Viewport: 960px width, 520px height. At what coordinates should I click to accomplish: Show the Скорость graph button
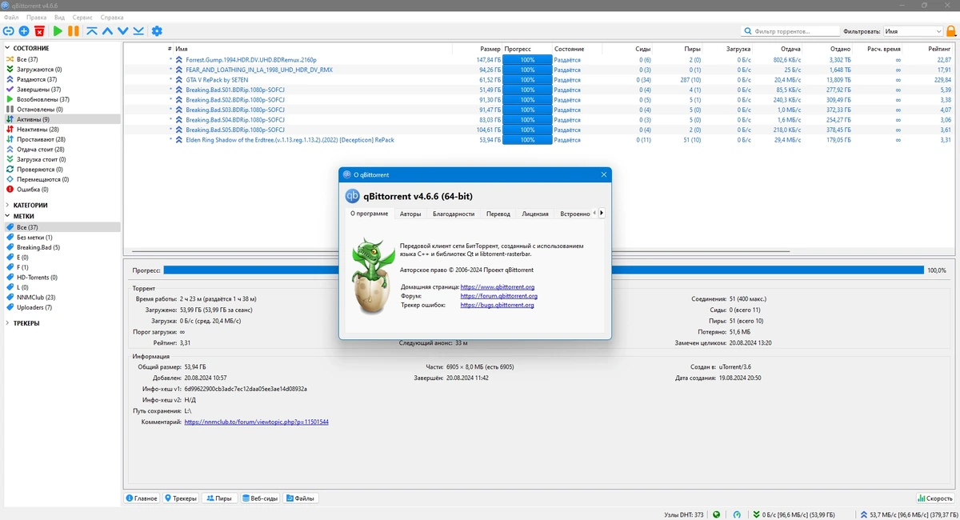click(936, 498)
